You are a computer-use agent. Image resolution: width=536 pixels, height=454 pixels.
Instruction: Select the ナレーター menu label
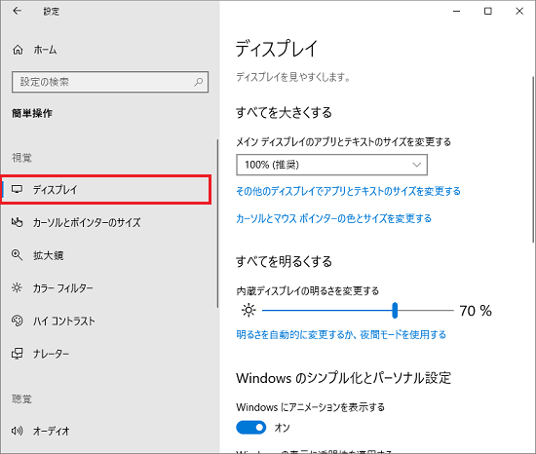[x=51, y=354]
